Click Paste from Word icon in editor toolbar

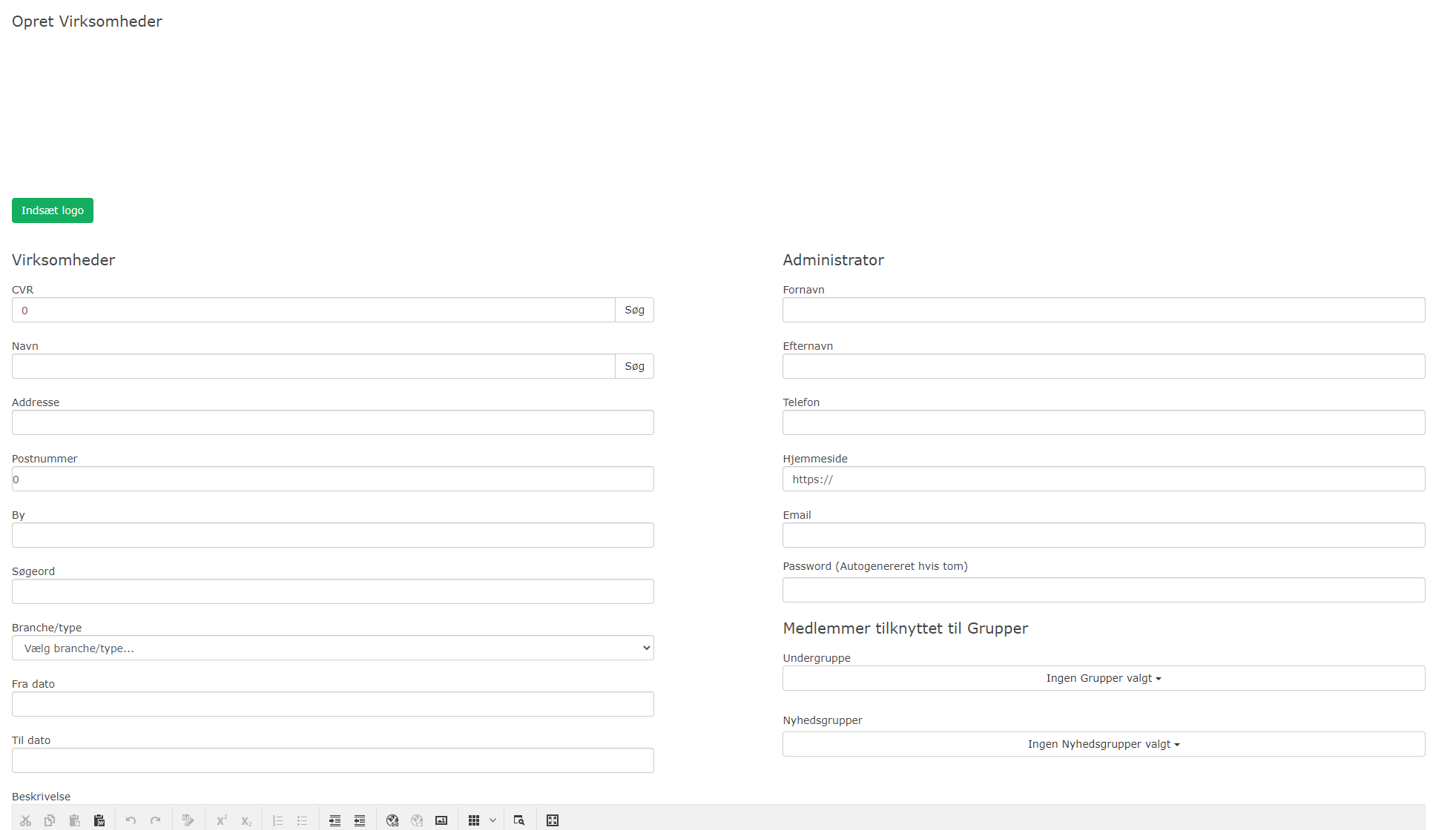click(99, 820)
